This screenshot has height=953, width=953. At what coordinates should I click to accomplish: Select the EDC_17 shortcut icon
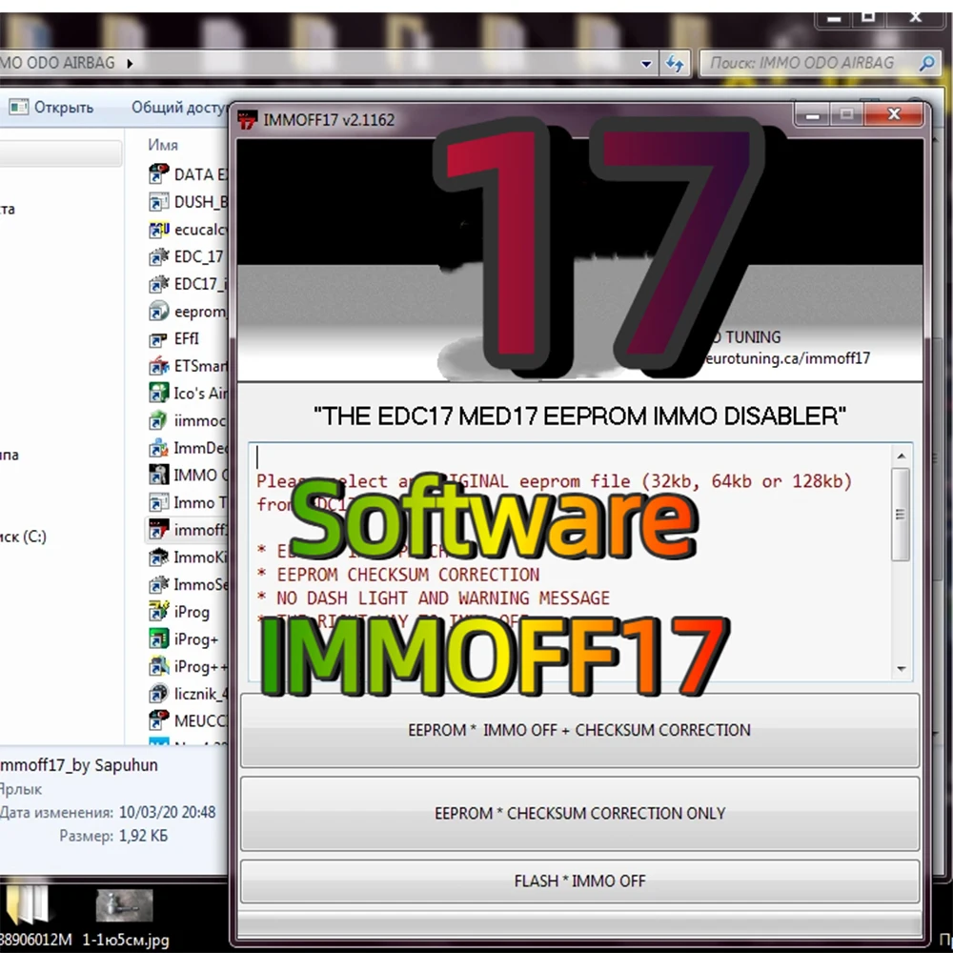point(158,256)
